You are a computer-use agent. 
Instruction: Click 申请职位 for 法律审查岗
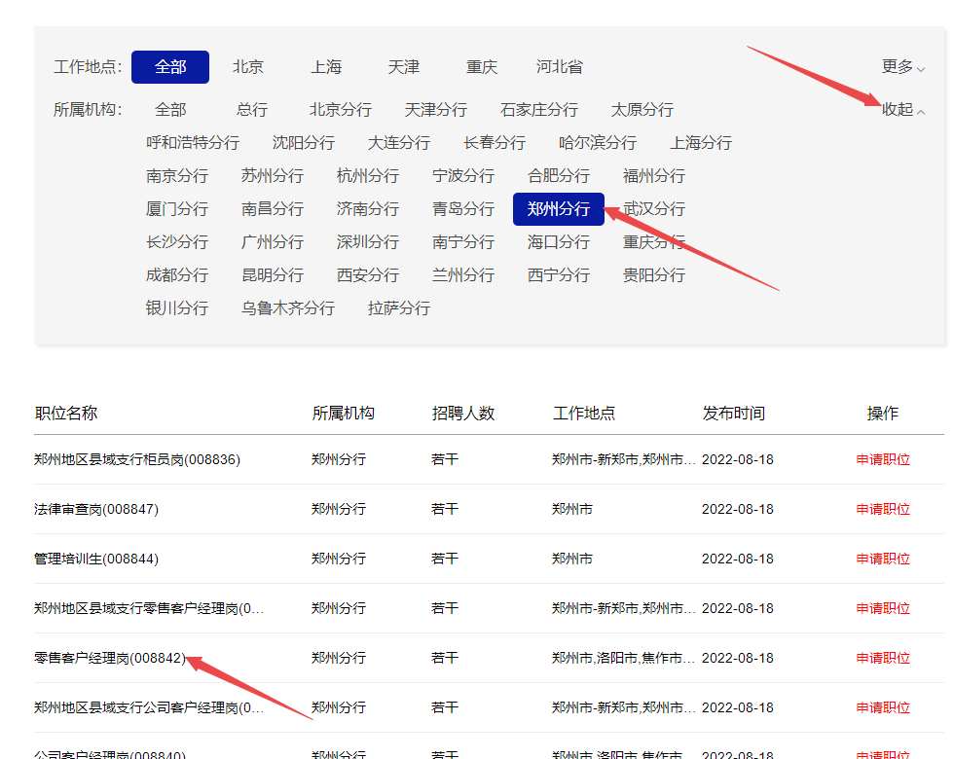(x=883, y=509)
